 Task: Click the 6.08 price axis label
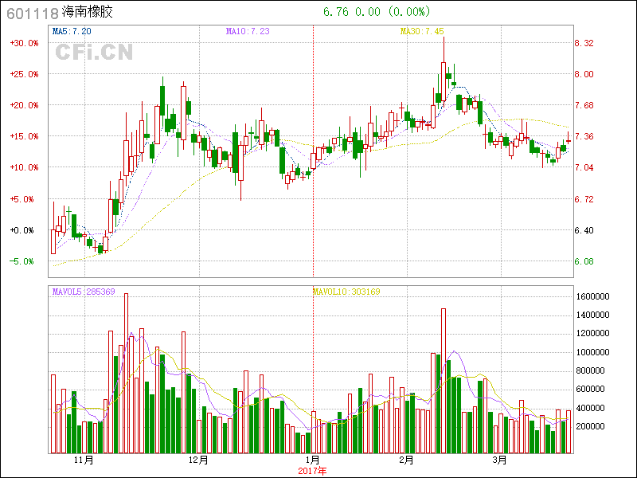[584, 261]
